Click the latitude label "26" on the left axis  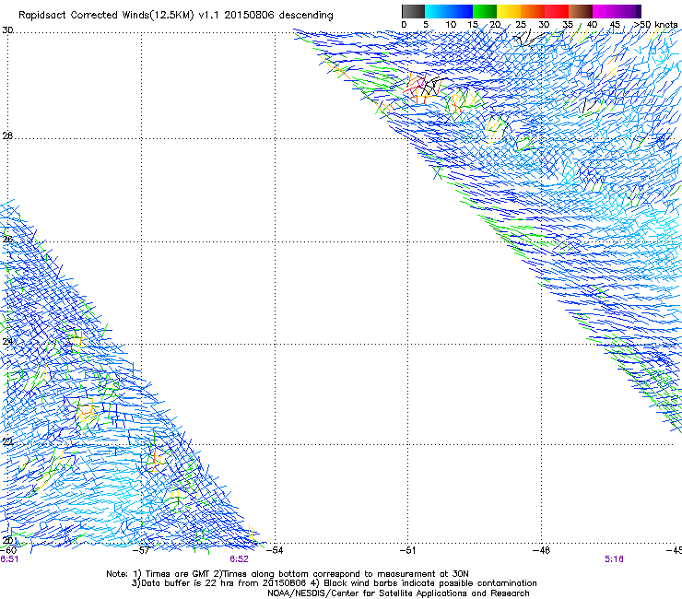(x=7, y=239)
